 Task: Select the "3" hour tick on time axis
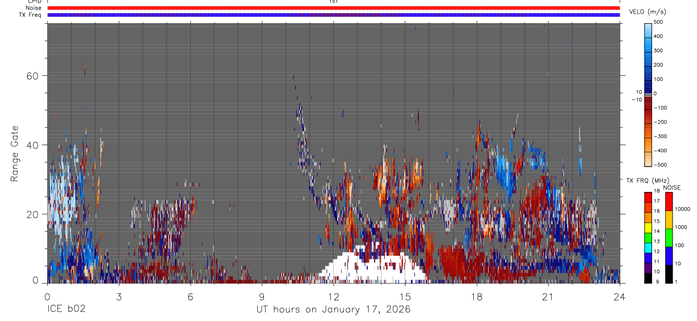pos(119,296)
